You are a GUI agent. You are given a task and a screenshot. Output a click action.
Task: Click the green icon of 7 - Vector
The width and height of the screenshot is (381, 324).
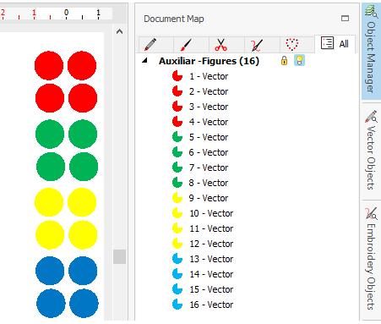tap(177, 167)
